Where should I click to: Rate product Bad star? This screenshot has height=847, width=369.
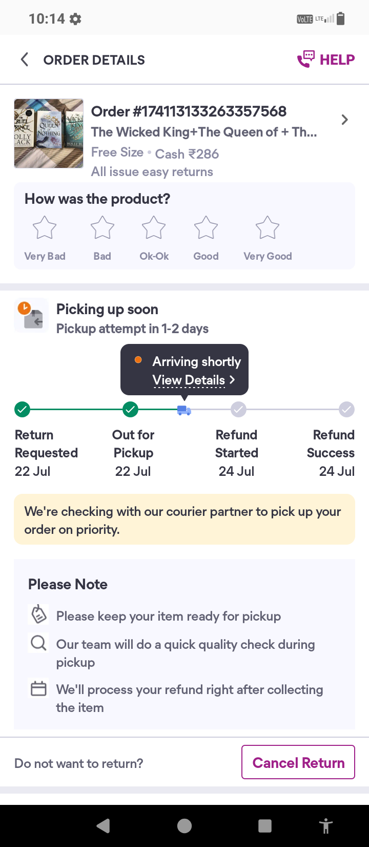click(x=102, y=228)
